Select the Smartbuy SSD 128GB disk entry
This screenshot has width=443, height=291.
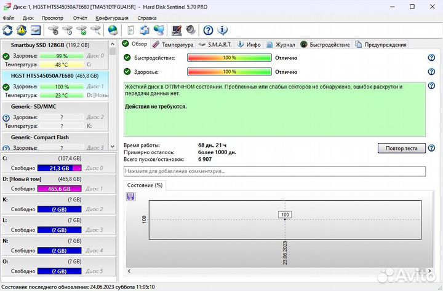55,55
